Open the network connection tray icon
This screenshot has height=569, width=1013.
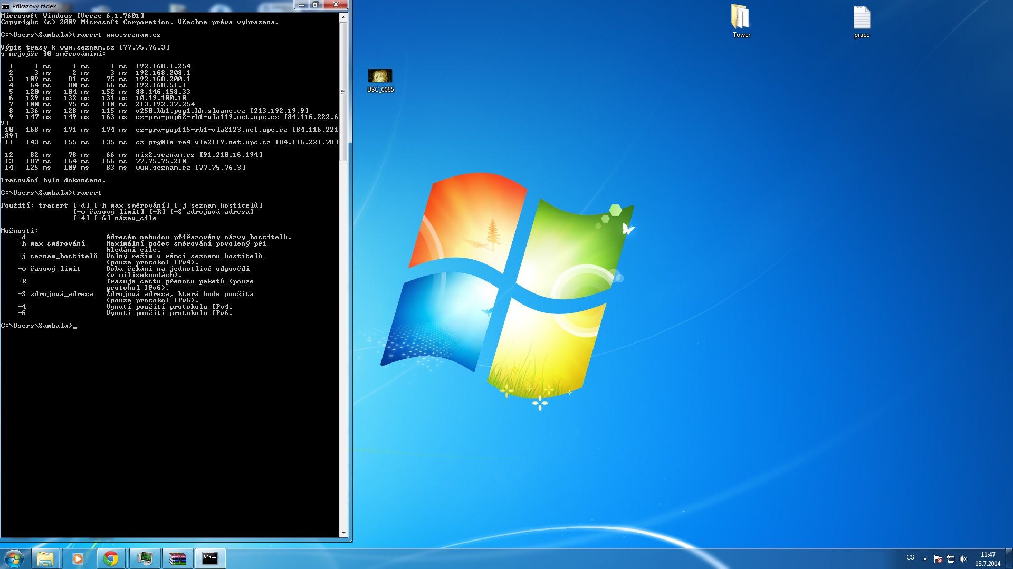pos(951,559)
